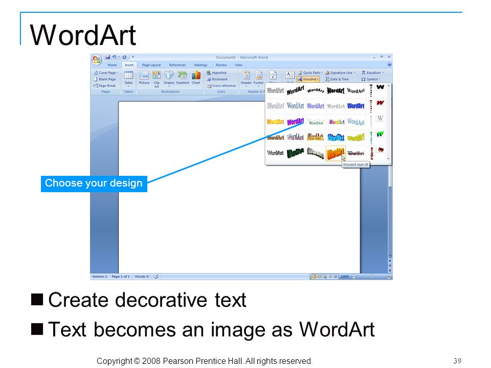
Task: Click "Words: 0" in the status bar
Action: coord(142,277)
